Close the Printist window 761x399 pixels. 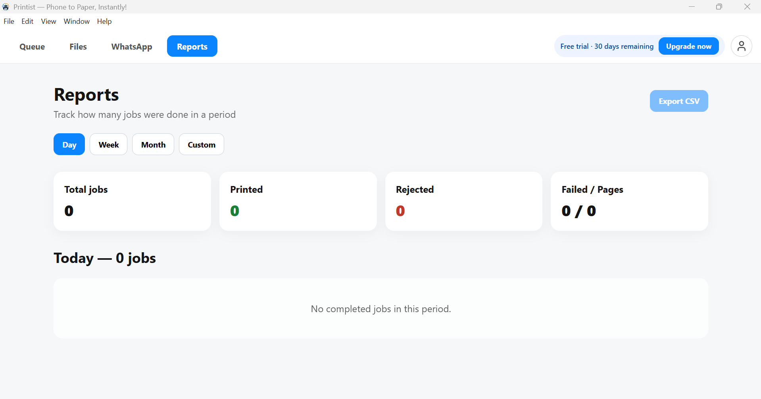pos(747,7)
